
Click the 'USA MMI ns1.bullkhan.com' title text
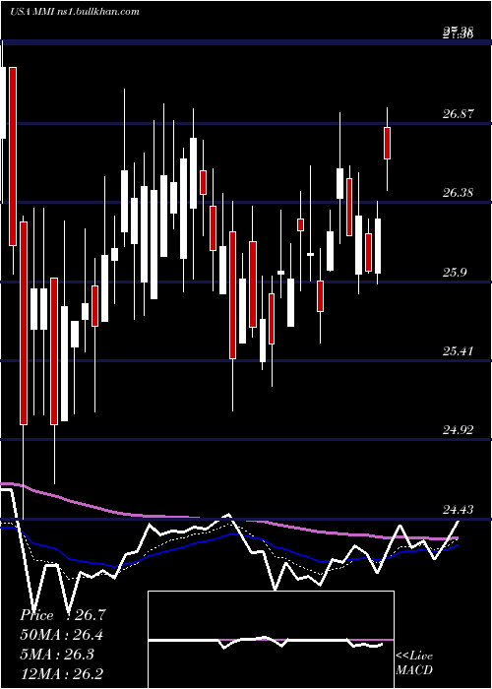[75, 12]
